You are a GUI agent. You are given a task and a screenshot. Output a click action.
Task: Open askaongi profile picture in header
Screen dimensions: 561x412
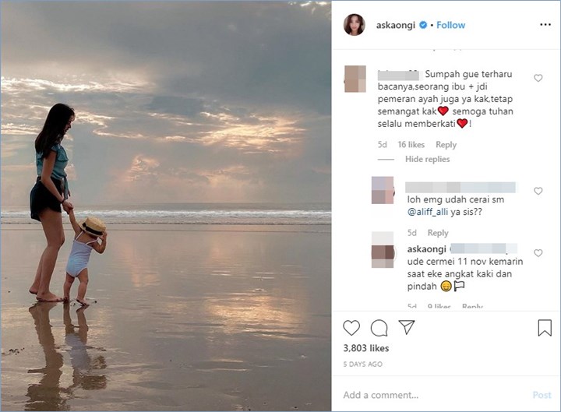pos(355,25)
